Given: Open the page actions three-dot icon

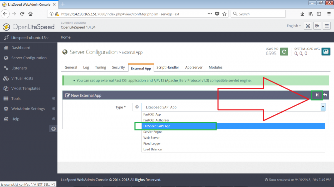Looking at the screenshot, I should [x=210, y=14].
